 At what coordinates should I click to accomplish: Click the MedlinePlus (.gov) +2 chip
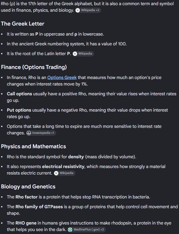tap(87, 230)
